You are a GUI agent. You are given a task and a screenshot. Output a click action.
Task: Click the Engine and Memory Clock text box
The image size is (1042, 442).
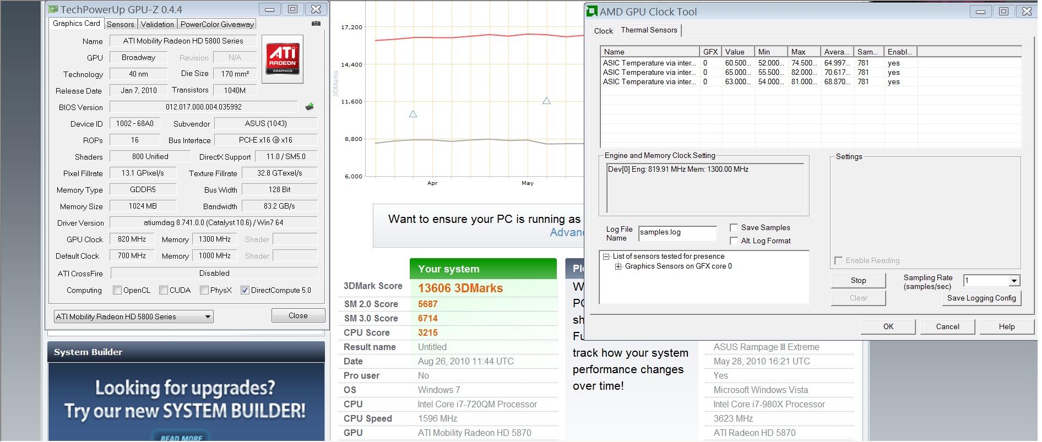coord(705,188)
